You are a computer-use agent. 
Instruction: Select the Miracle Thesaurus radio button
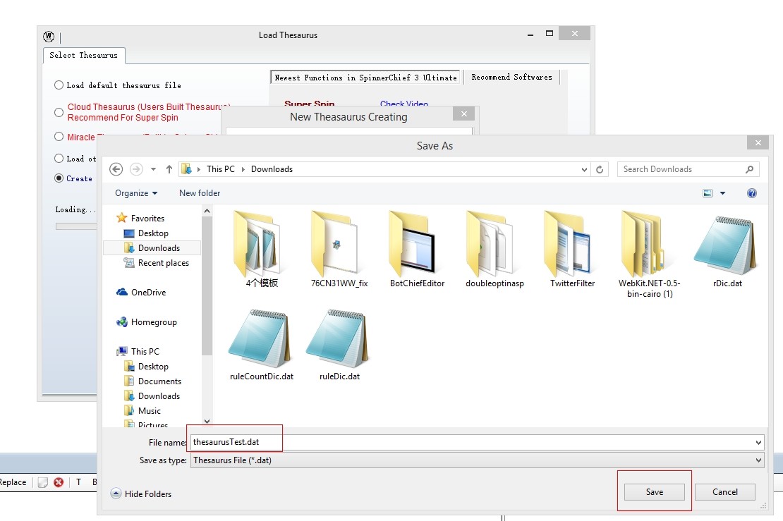pyautogui.click(x=59, y=137)
